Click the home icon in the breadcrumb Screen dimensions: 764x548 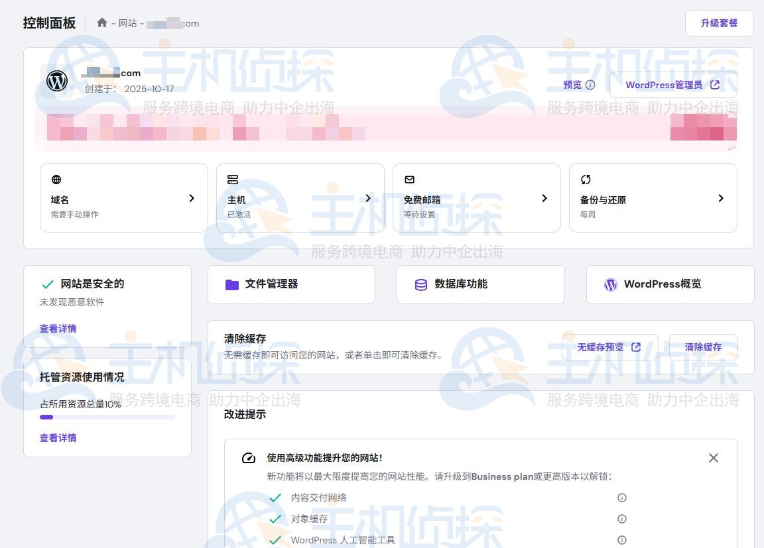click(x=102, y=23)
